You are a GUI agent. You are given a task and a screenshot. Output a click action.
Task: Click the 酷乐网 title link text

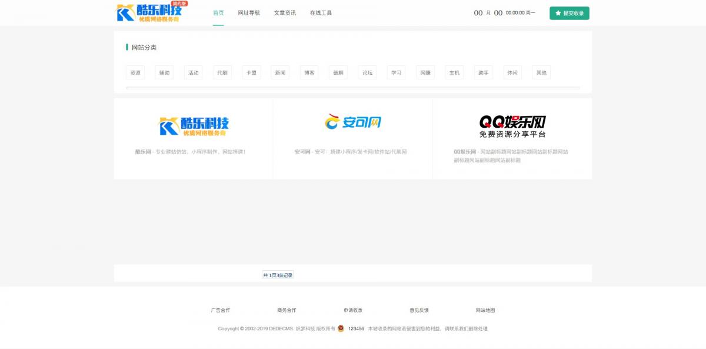[x=143, y=152]
